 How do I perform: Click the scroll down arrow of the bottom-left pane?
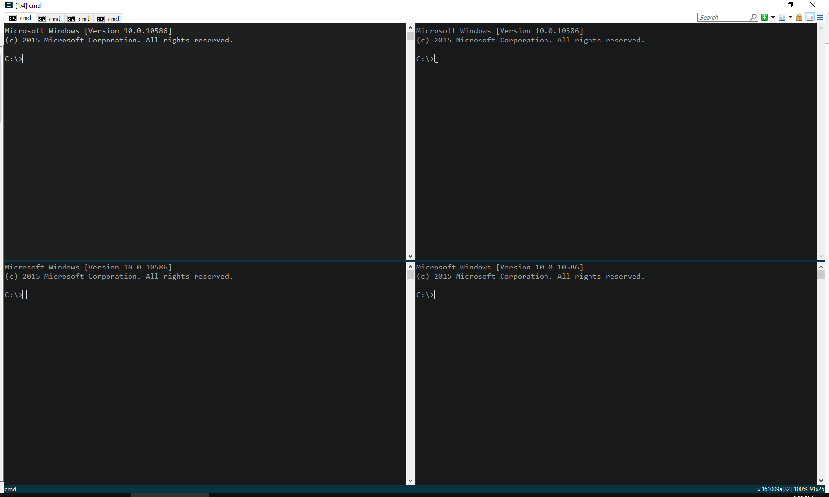click(410, 481)
